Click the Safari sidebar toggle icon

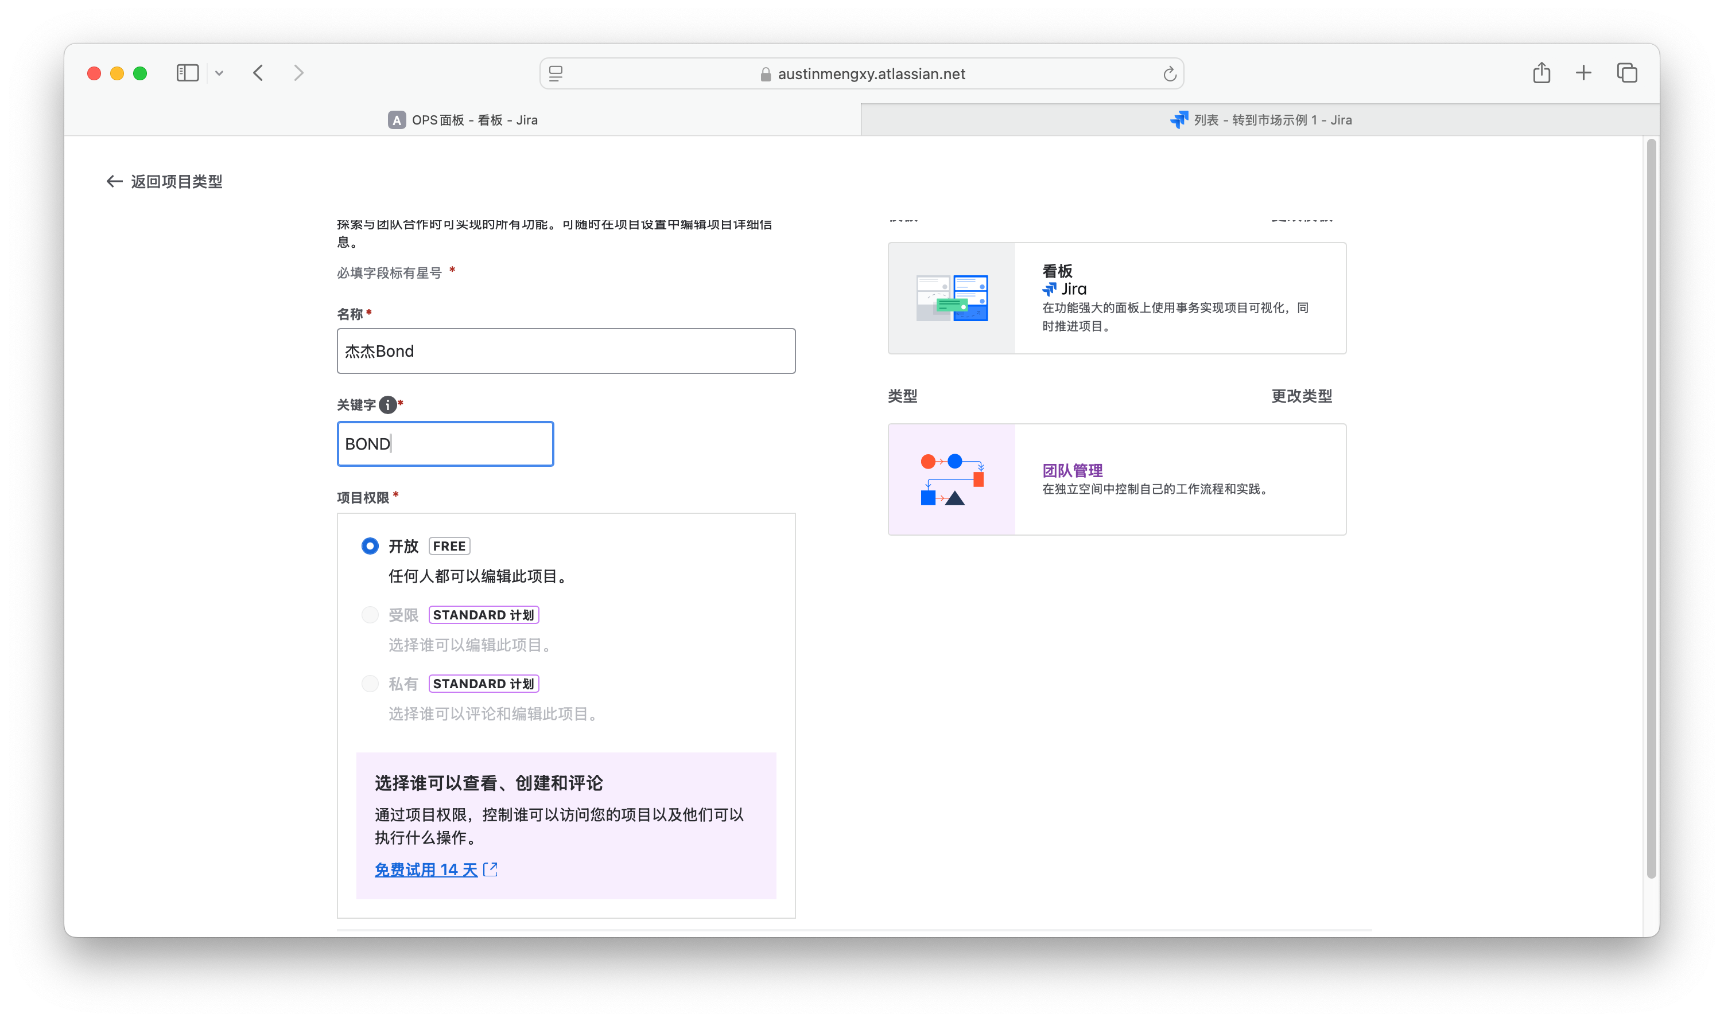point(188,73)
